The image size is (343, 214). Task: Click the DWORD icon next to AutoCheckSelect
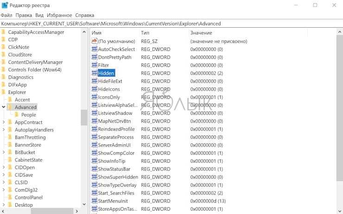94,49
